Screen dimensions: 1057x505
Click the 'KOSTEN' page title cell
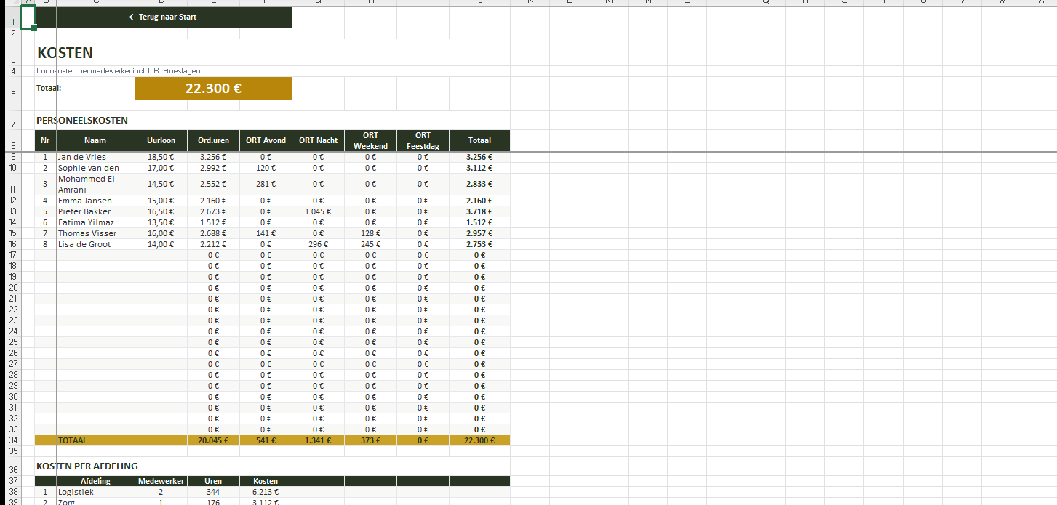point(65,53)
